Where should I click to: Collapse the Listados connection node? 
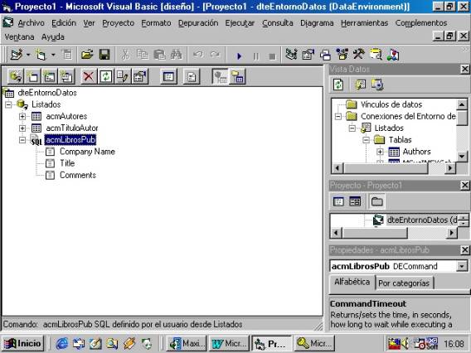[8, 104]
